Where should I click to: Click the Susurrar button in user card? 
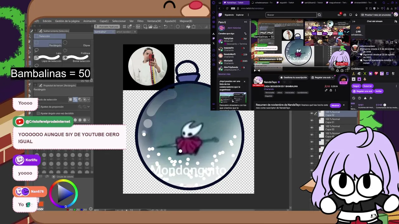[x=368, y=86]
